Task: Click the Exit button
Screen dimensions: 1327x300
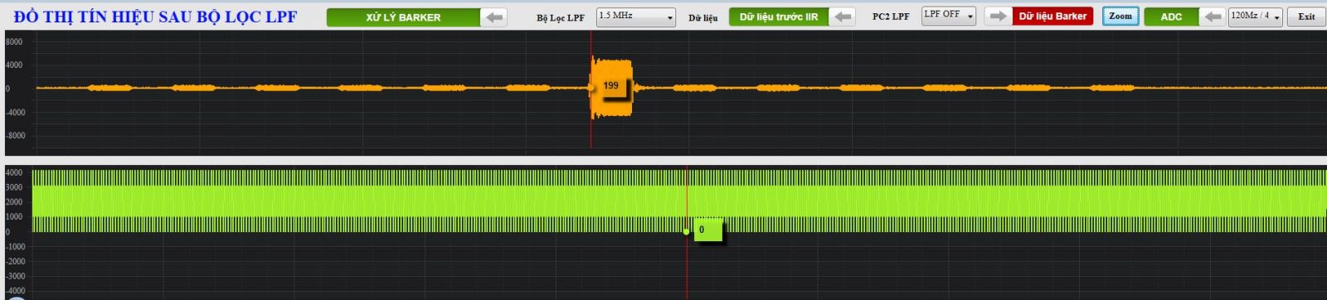Action: 1306,17
